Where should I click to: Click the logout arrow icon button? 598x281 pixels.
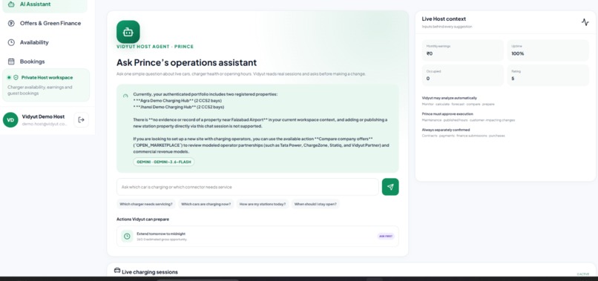tap(81, 119)
